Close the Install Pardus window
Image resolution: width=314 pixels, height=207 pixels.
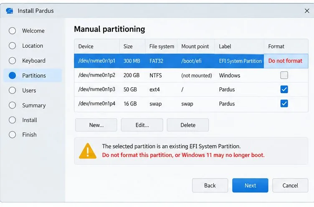click(x=307, y=11)
